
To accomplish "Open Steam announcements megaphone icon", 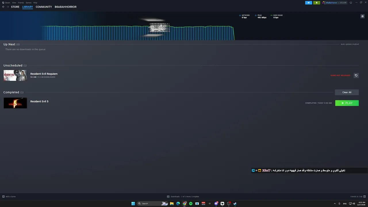I will tap(308, 3).
